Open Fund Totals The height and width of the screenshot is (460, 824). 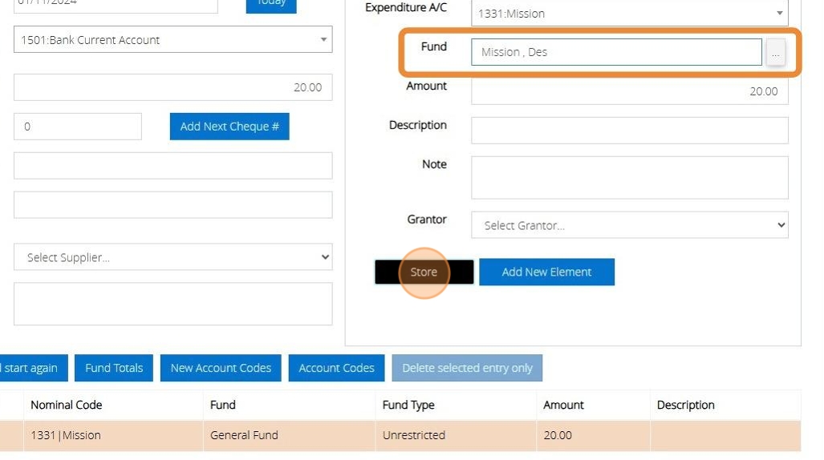114,368
